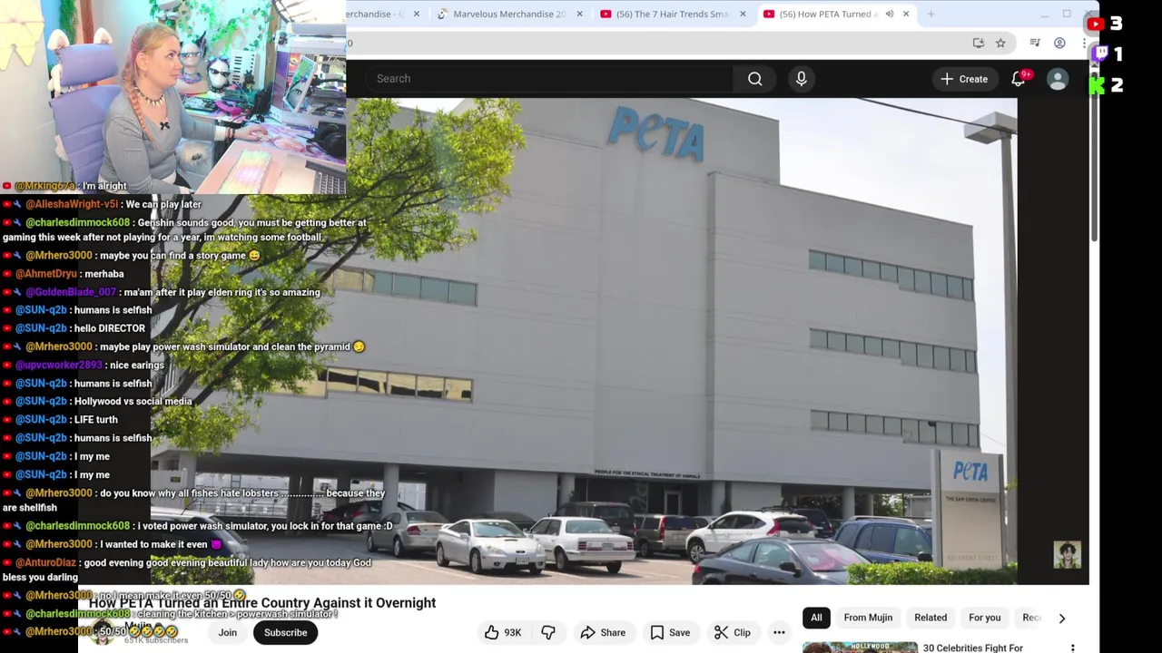The height and width of the screenshot is (653, 1162).
Task: Click chat username @AlieshaWright-v5i
Action: coord(72,204)
